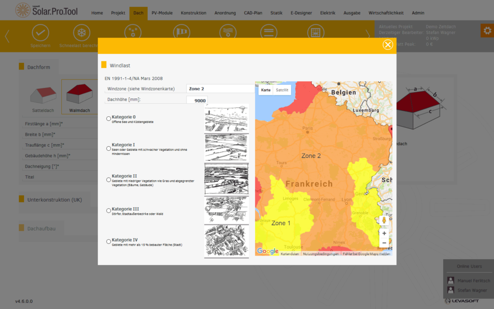Screen dimensions: 494x309
Task: Zoom in on the wind zone map
Action: [384, 233]
